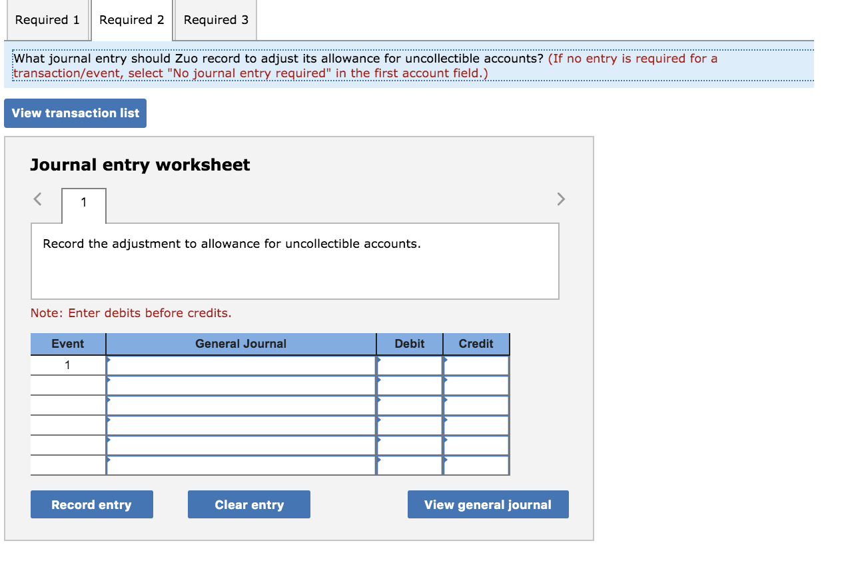Click the next entry chevron arrow
854x561 pixels.
pos(560,199)
